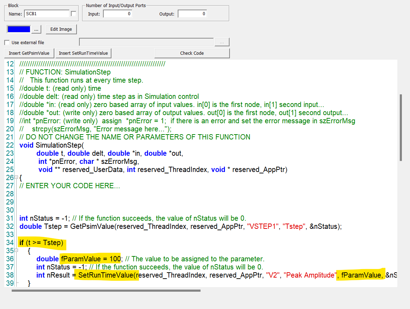Click line number 22 in the gutter

(10, 145)
